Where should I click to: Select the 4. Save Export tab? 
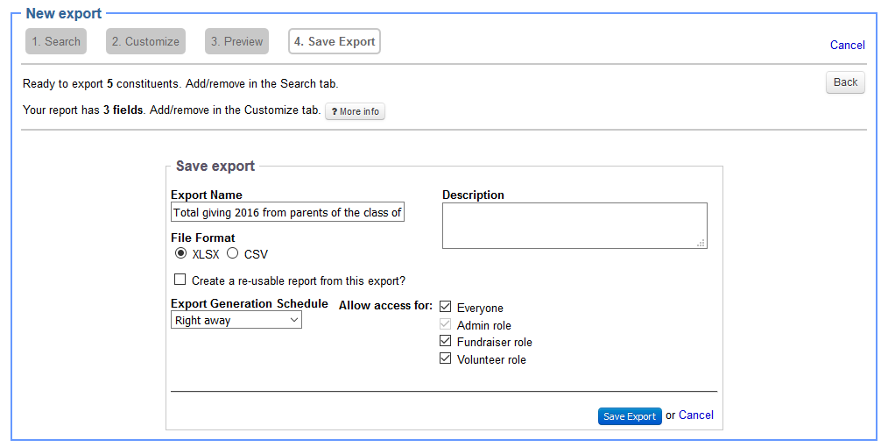click(x=335, y=41)
